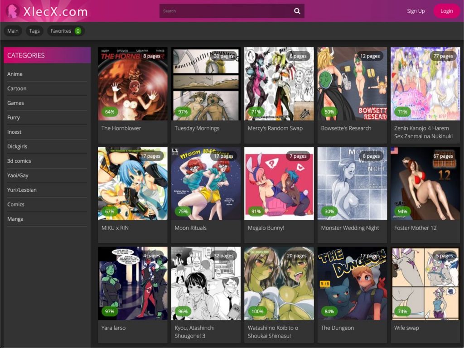Click the 20 pages badge
Viewport: 464px width, 348px height.
pos(297,256)
